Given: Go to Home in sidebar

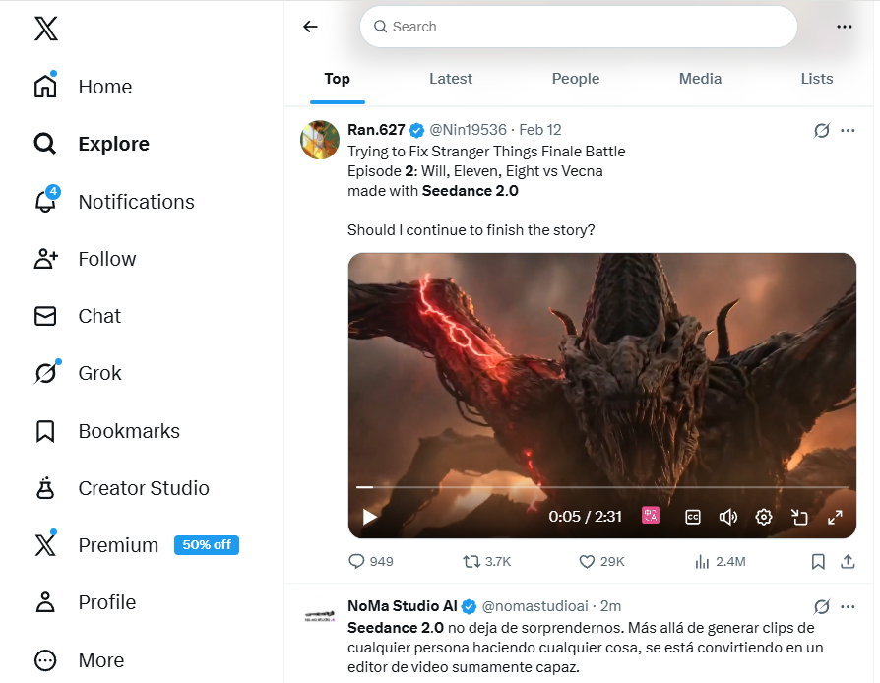Looking at the screenshot, I should pos(83,87).
